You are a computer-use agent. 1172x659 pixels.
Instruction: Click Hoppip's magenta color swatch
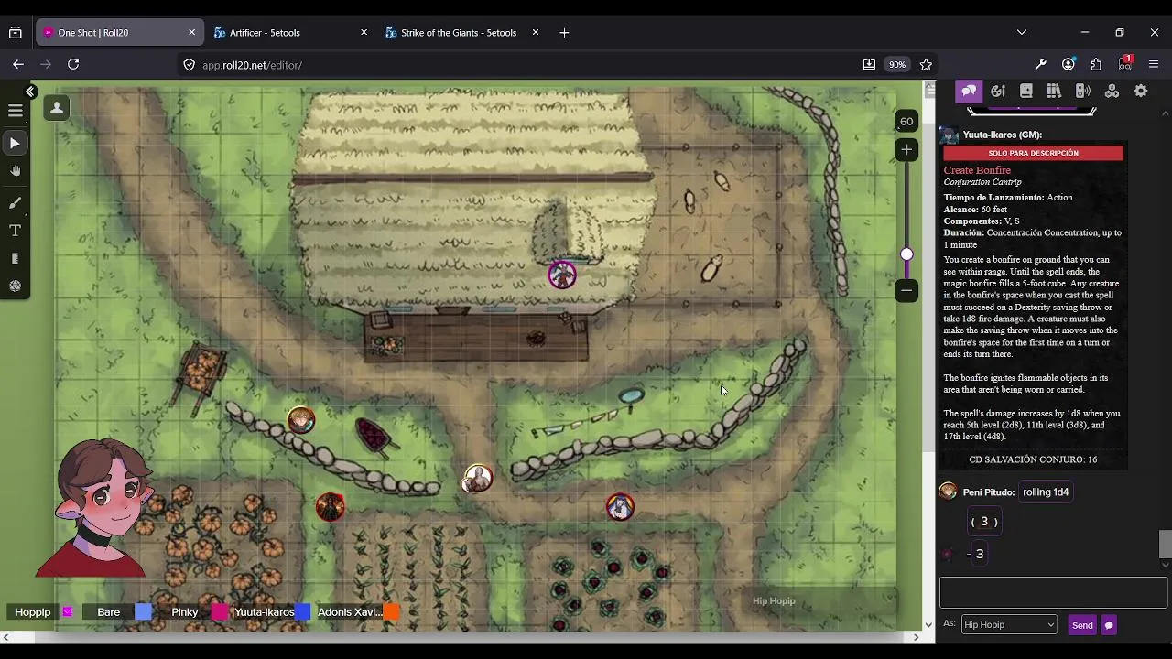click(x=68, y=612)
